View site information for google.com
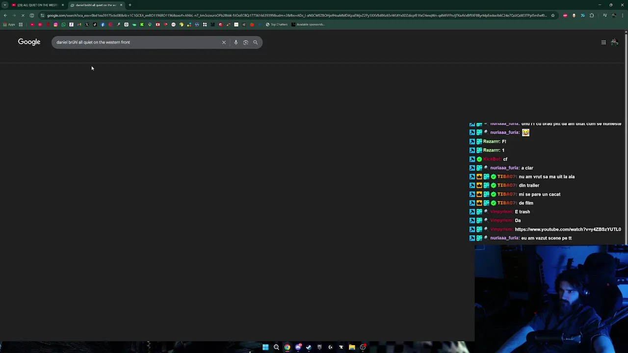 (x=43, y=15)
